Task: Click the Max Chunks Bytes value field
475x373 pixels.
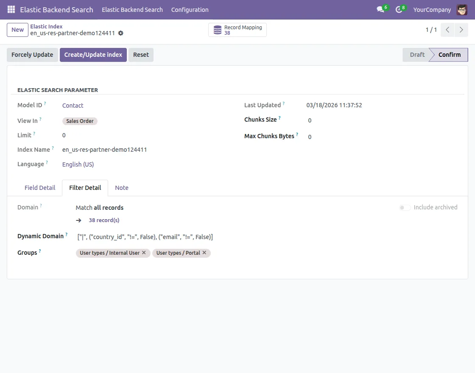Action: click(x=310, y=137)
